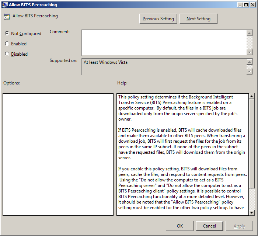Click the Help text scroll up arrow
Image resolution: width=258 pixels, height=236 pixels.
(252, 97)
